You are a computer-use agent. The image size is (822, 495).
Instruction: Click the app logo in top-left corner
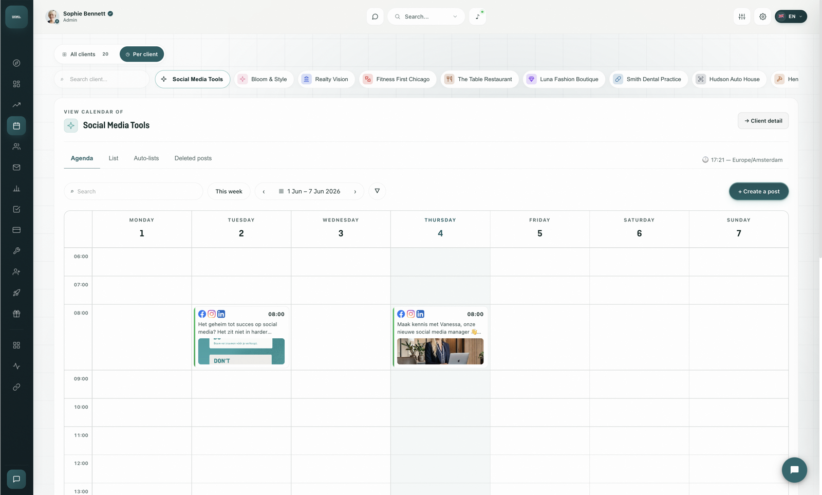coord(16,16)
